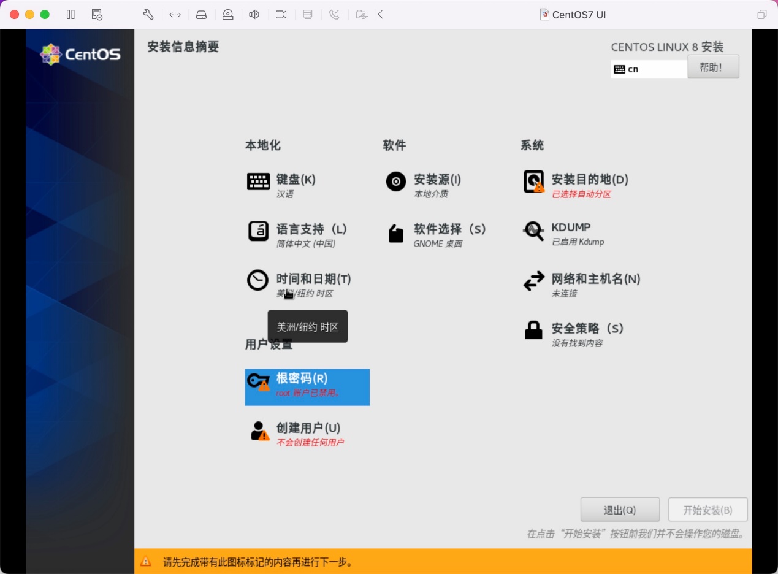Click the sound speaker toolbar icon

[254, 14]
